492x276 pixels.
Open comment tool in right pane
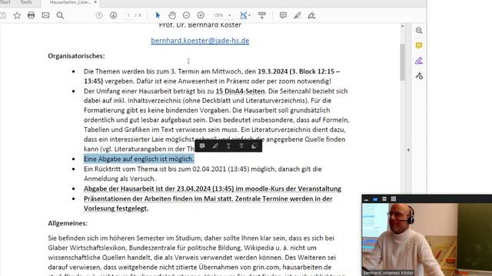point(419,46)
